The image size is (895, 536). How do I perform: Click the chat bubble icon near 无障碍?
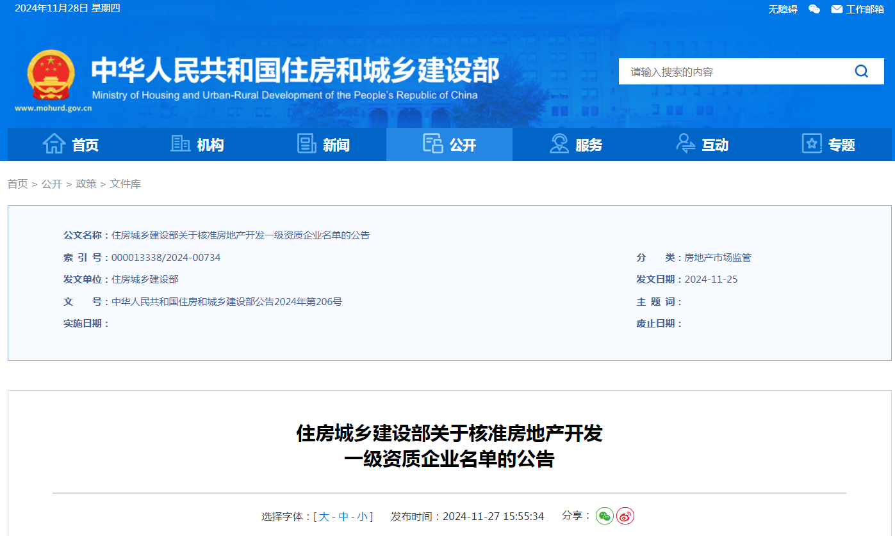coord(814,9)
